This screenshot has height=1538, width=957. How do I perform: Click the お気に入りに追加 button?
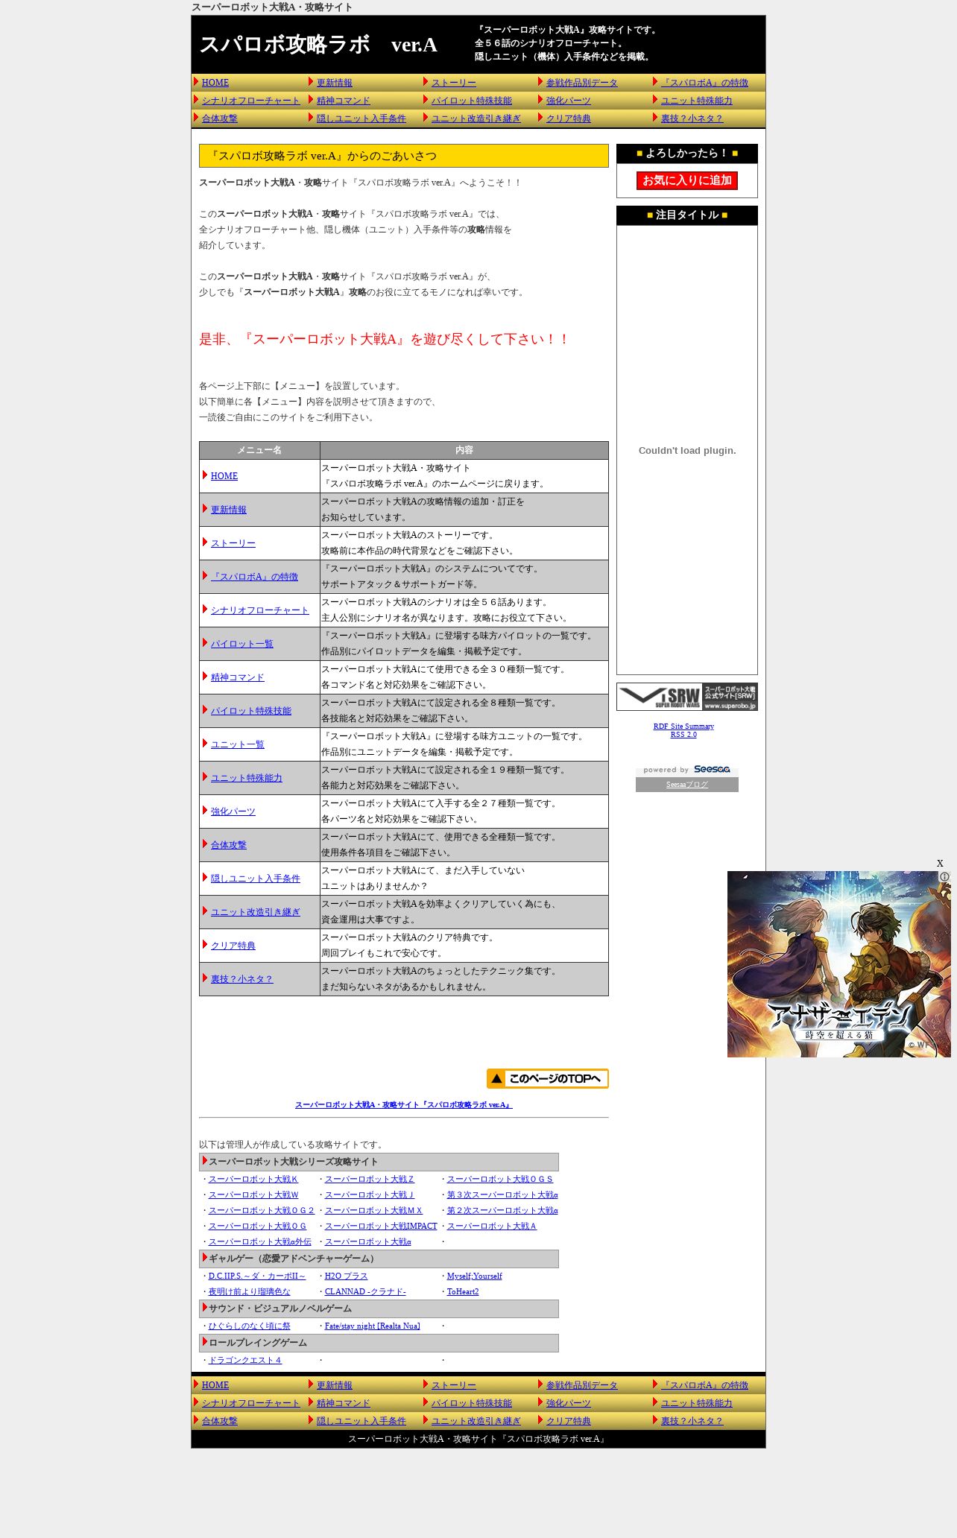[687, 180]
